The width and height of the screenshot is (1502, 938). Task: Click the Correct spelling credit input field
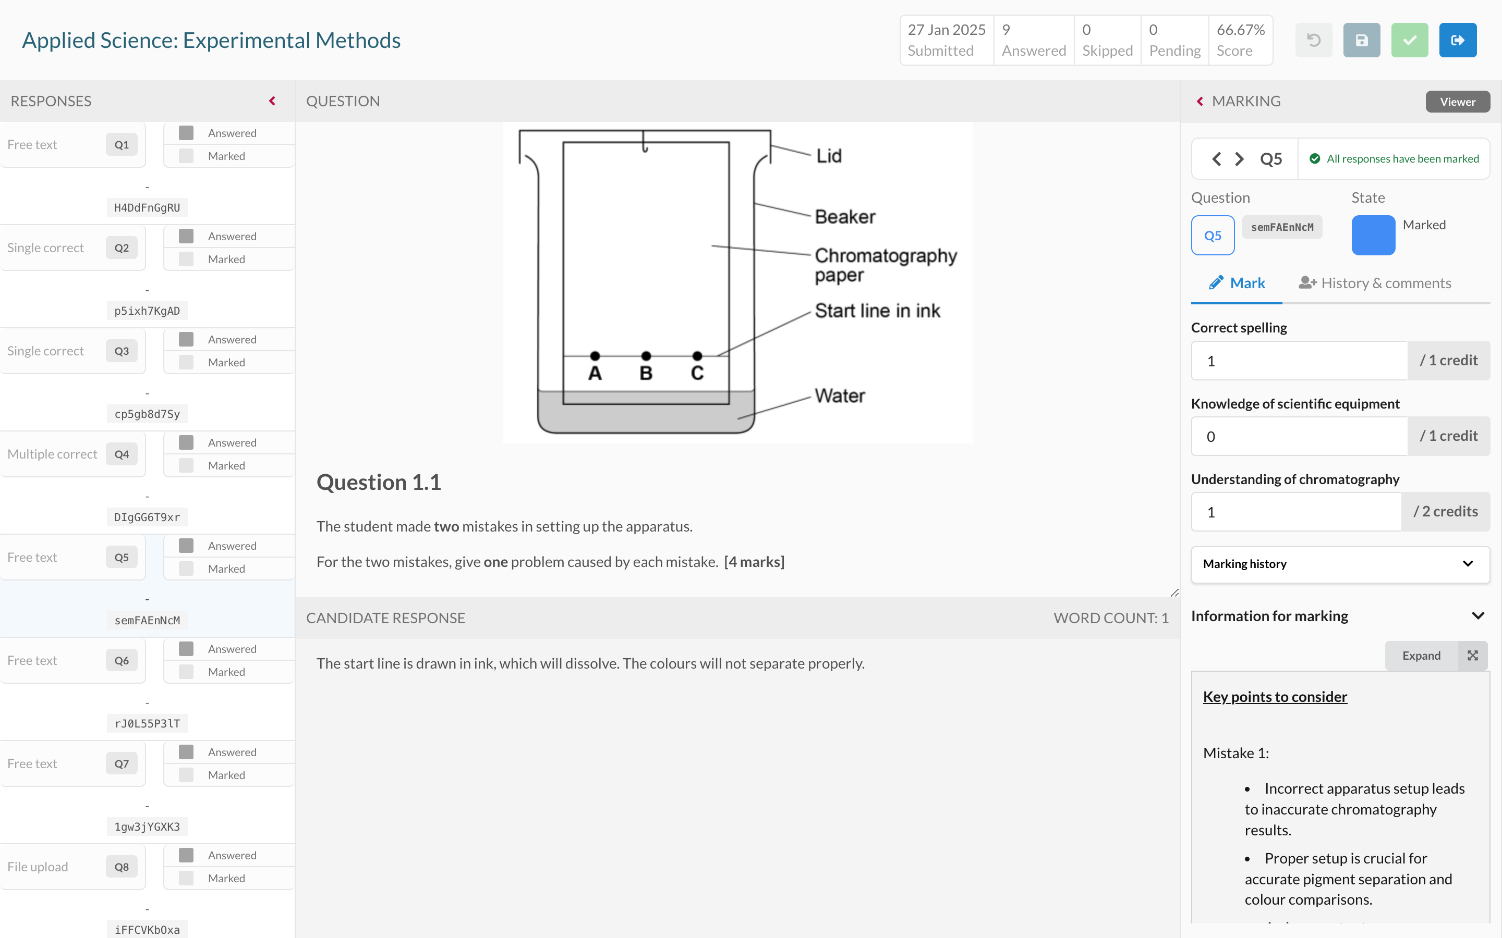1299,361
